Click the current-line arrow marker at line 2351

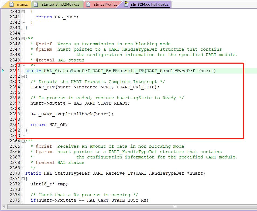[x=3, y=71]
